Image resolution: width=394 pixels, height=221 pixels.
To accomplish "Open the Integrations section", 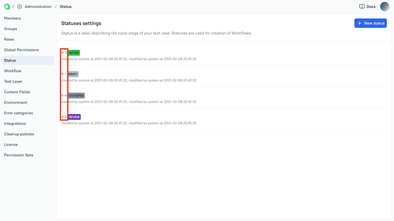I will click(x=15, y=123).
